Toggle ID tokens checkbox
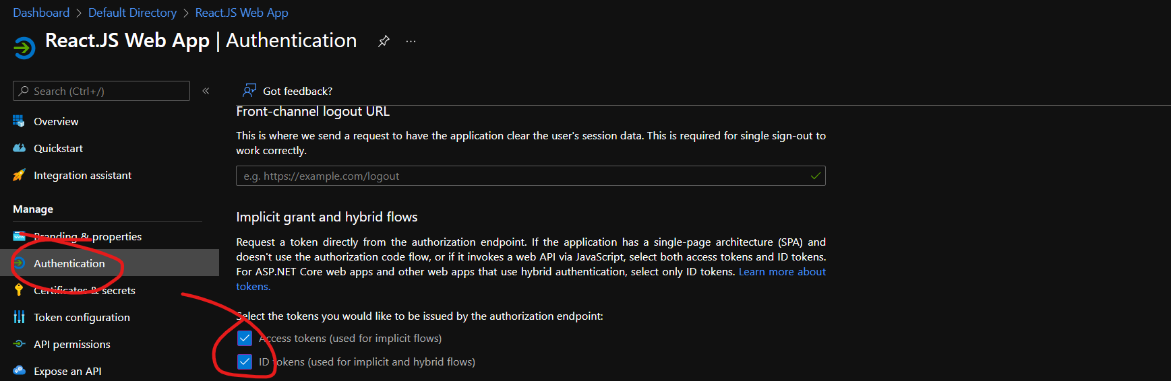Screen dimensions: 1171x381 [245, 361]
